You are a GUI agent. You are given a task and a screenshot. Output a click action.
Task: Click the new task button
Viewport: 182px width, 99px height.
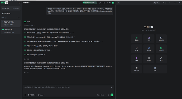(11, 8)
